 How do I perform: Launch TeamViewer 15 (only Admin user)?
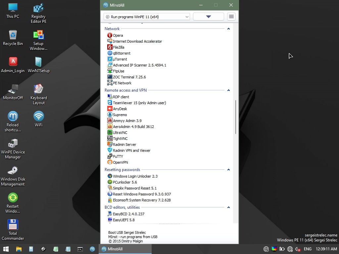[x=137, y=103]
